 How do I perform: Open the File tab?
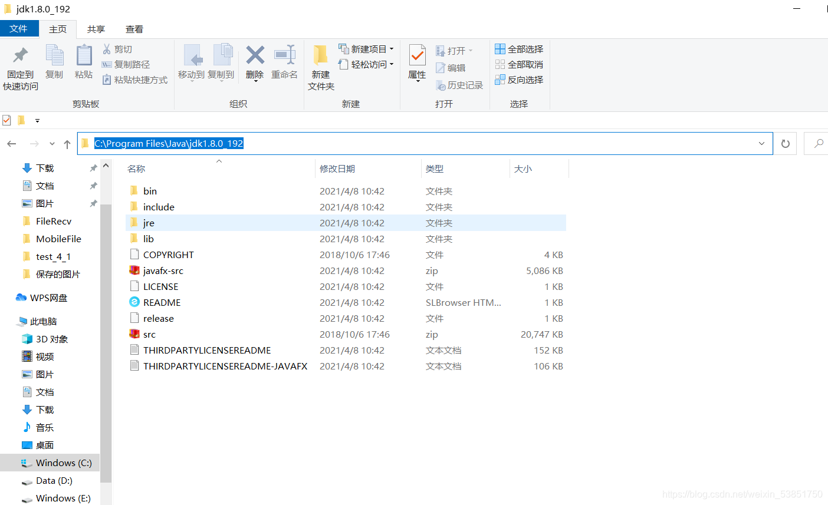[x=19, y=28]
